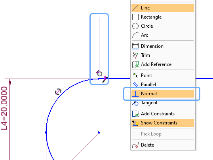Select the arc center point
This screenshot has width=213, height=160.
99,132
